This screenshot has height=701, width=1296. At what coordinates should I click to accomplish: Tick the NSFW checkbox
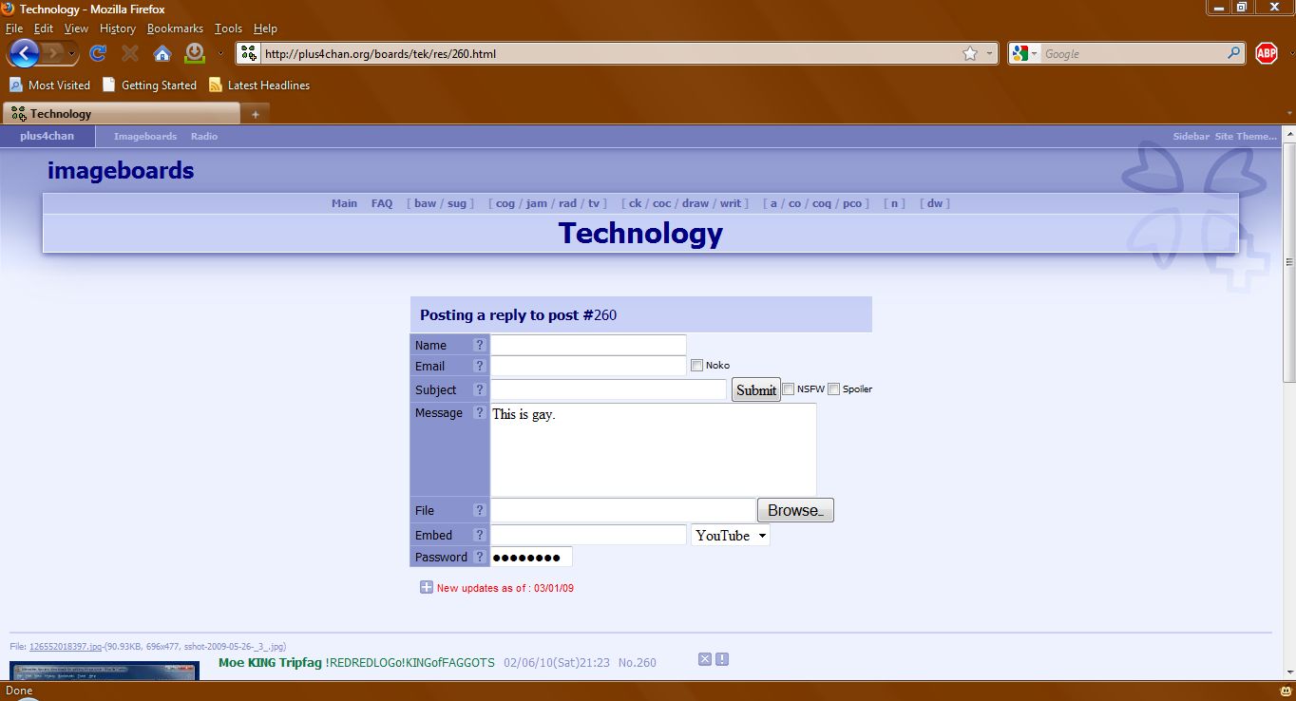[x=789, y=388]
